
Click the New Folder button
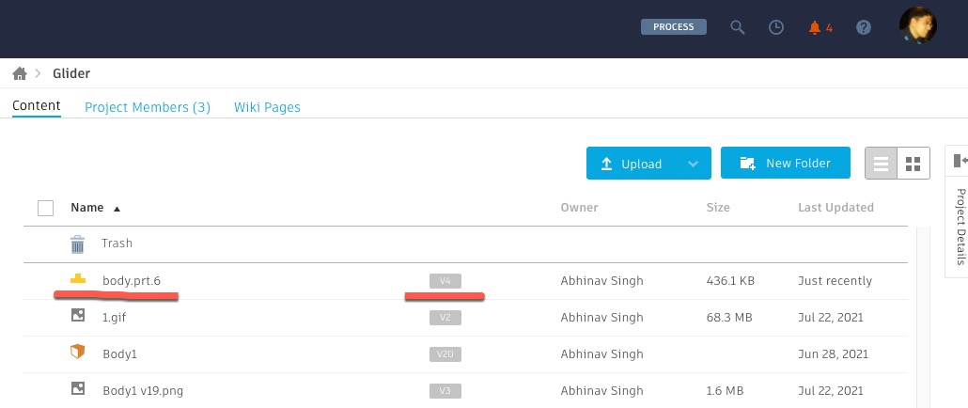click(x=786, y=163)
